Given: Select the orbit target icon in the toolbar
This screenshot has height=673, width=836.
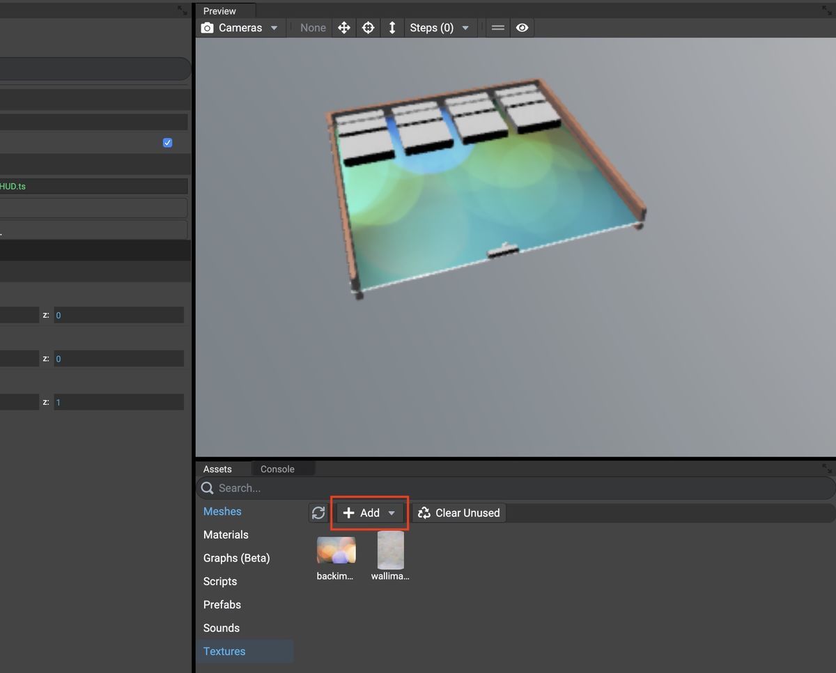Looking at the screenshot, I should click(368, 28).
